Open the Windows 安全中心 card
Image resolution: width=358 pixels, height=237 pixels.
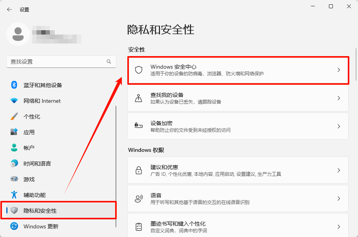coord(238,70)
